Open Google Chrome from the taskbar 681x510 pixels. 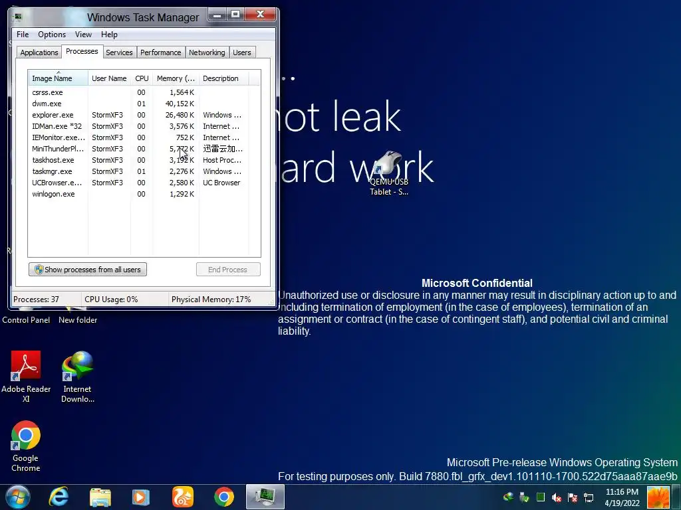point(223,497)
